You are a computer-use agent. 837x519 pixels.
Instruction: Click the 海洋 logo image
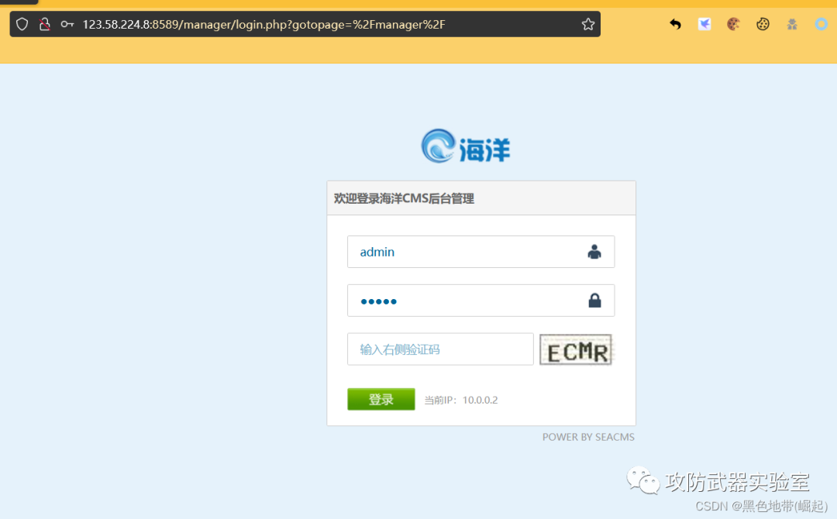coord(466,146)
